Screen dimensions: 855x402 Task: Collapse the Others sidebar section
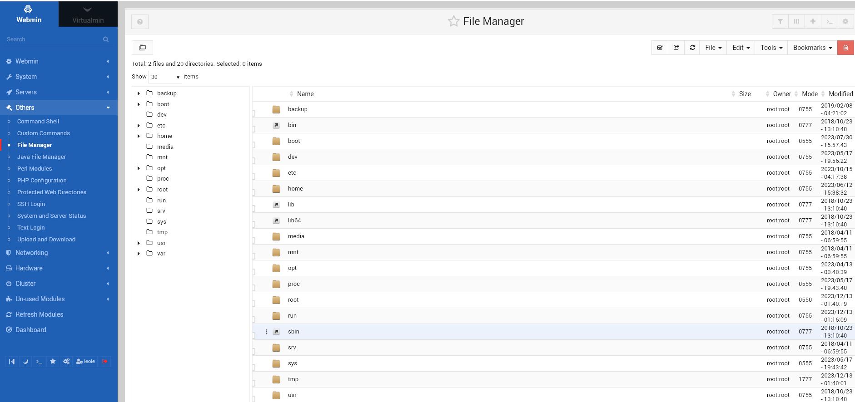point(59,108)
